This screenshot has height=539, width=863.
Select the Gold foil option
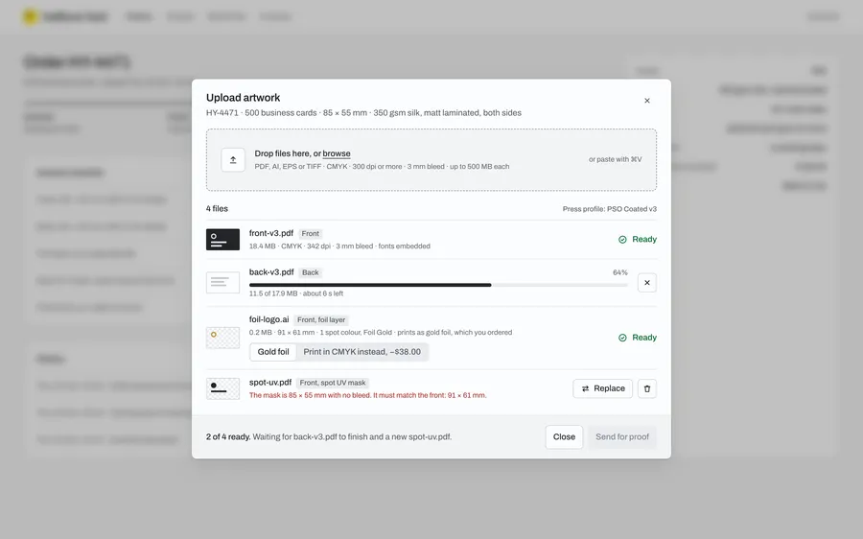273,352
